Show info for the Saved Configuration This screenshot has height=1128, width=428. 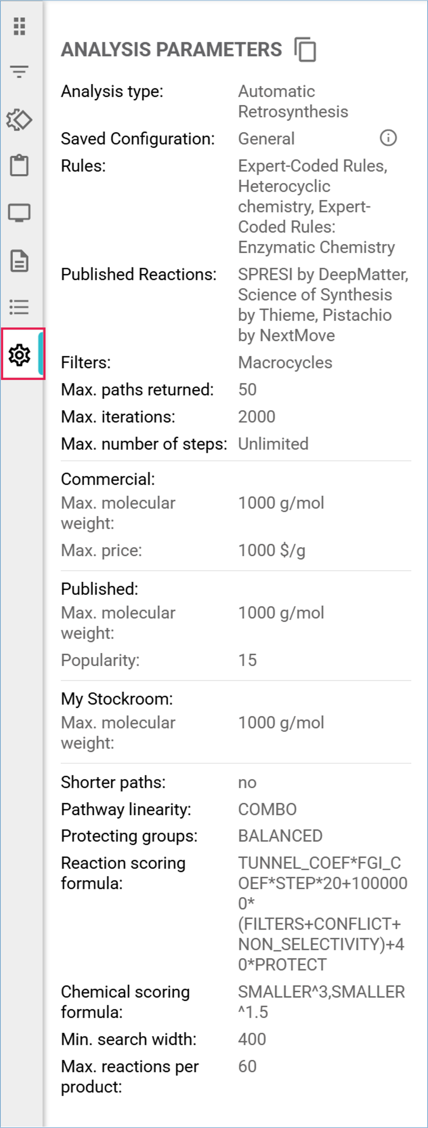point(388,138)
